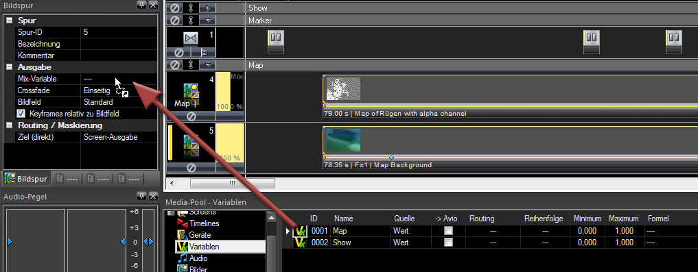Select the Bildspur tab
The height and width of the screenshot is (272, 698).
(x=26, y=179)
